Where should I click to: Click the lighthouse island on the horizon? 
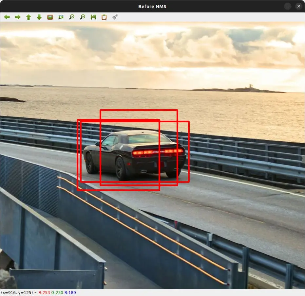250,88
